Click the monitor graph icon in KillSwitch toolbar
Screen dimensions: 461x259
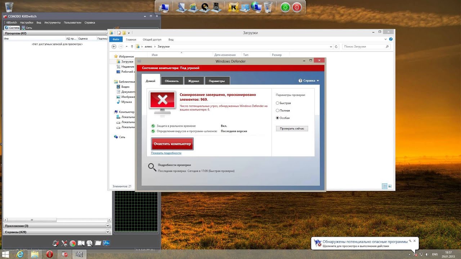coord(106,243)
